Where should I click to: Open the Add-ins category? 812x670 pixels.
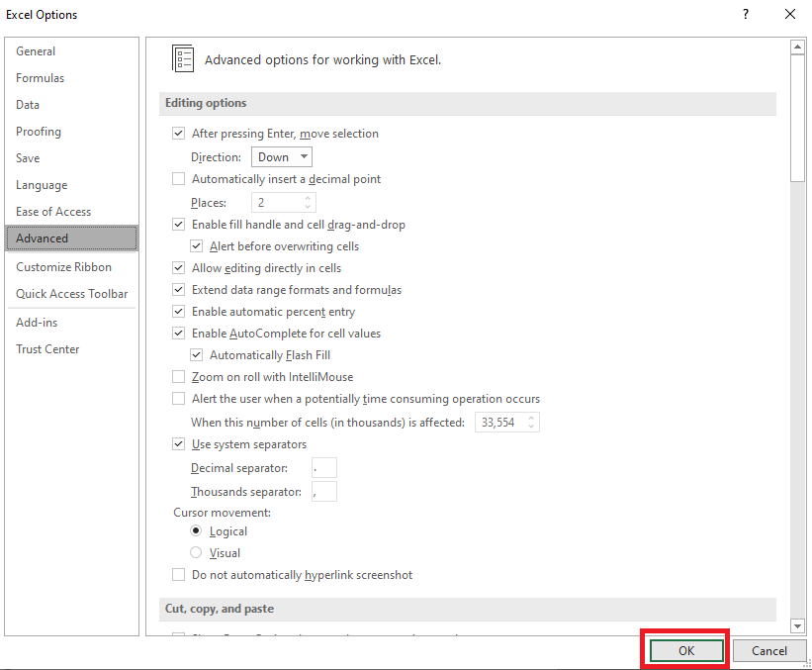(x=71, y=323)
